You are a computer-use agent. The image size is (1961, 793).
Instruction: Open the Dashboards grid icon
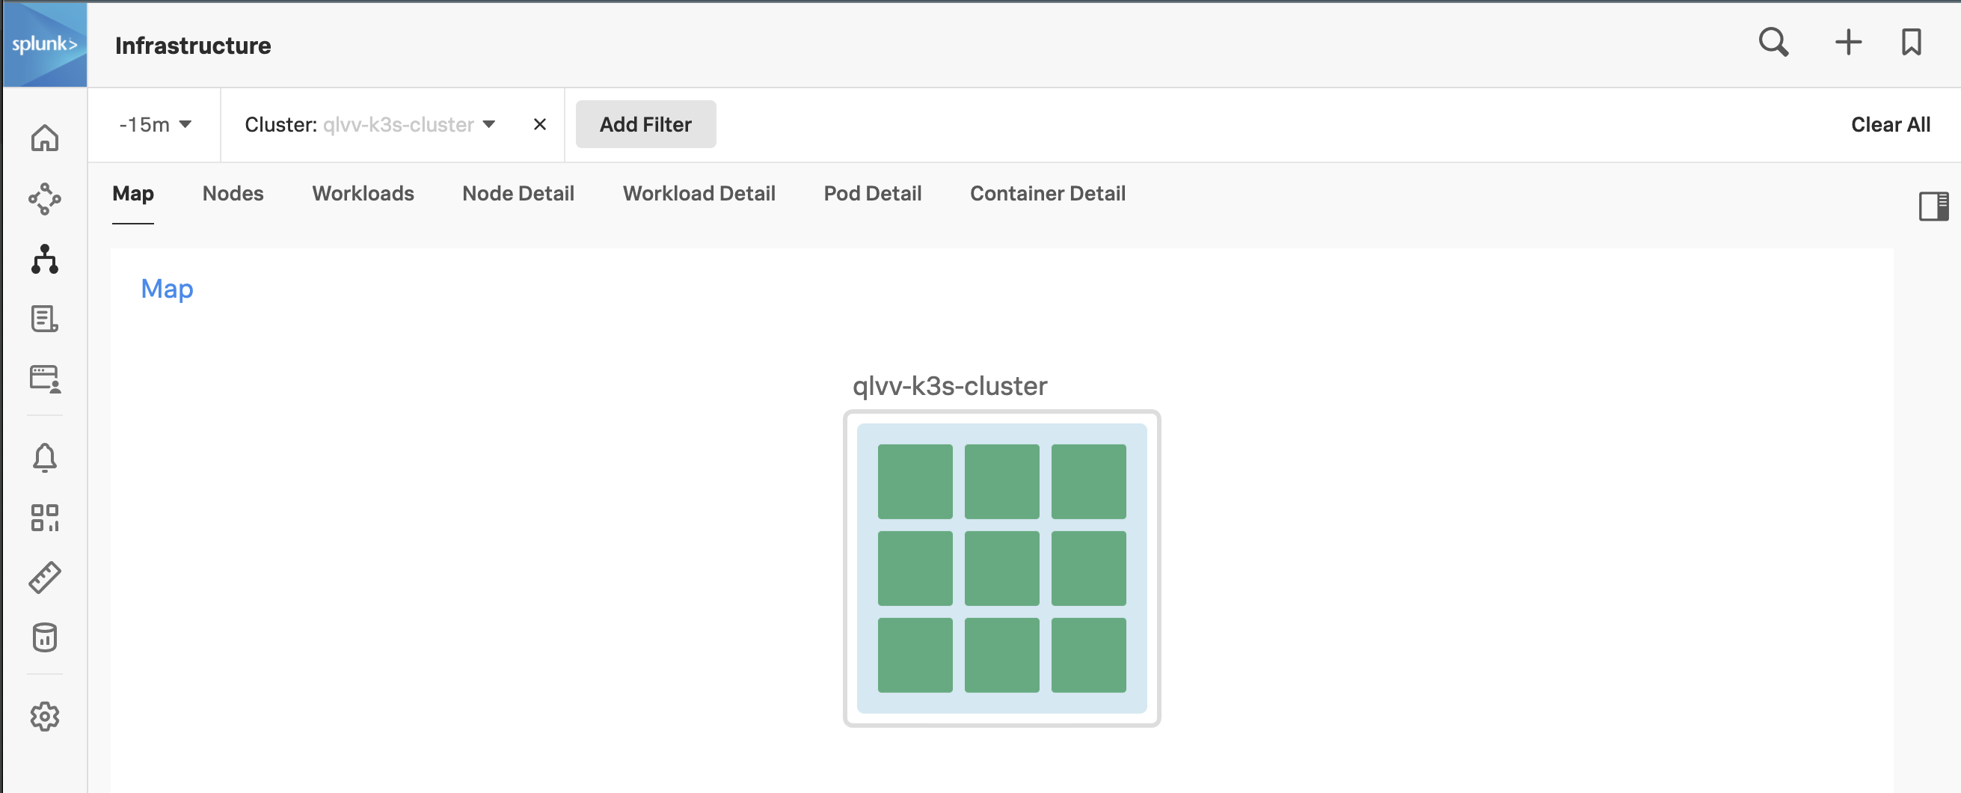45,517
